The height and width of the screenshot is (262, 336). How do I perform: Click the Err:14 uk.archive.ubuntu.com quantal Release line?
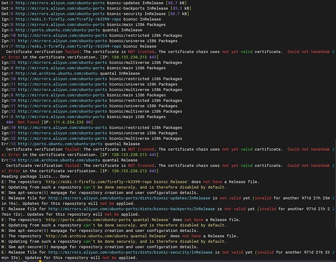click(69, 160)
